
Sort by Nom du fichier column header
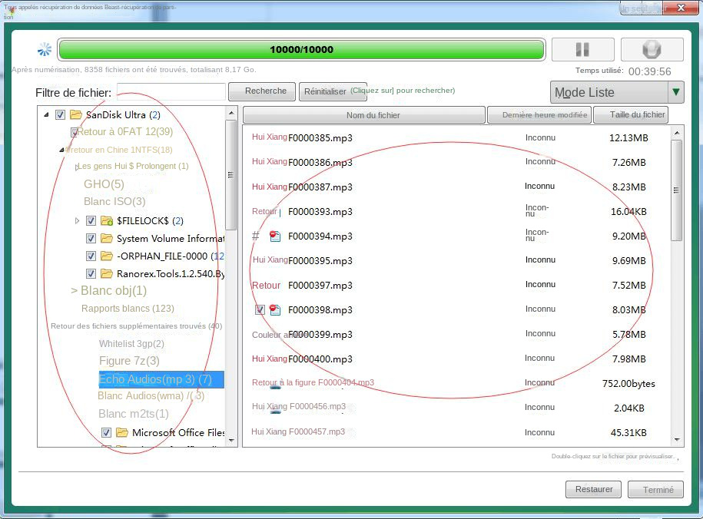click(363, 115)
